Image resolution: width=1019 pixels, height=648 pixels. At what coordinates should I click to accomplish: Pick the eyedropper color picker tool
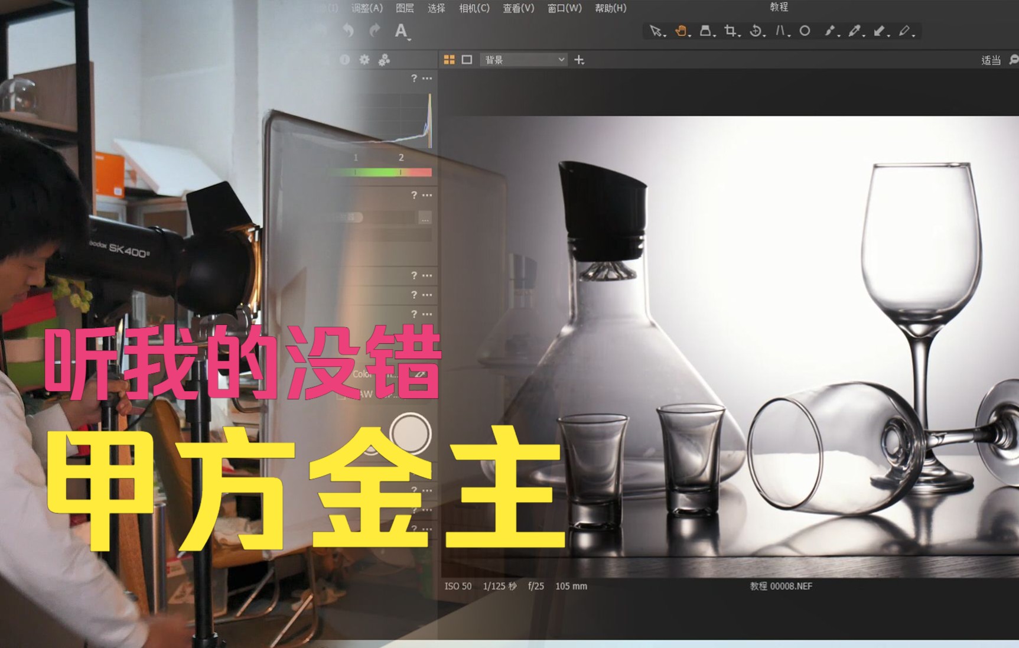point(854,31)
